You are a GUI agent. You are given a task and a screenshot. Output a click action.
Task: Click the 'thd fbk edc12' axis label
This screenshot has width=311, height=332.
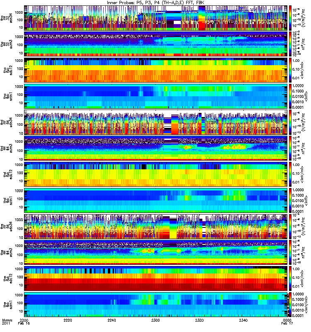[8, 174]
